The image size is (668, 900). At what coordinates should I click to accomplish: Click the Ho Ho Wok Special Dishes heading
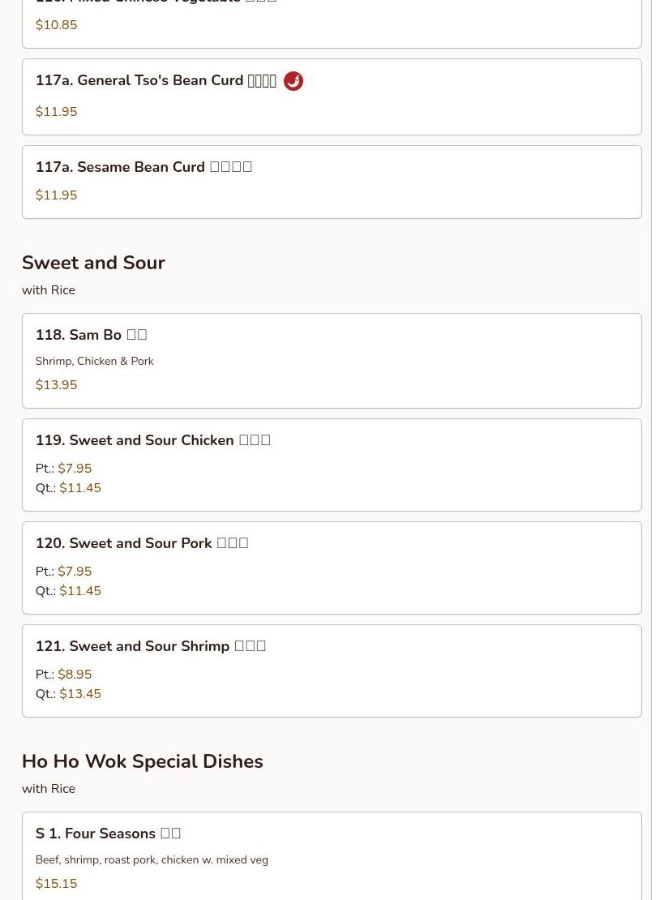coord(142,761)
